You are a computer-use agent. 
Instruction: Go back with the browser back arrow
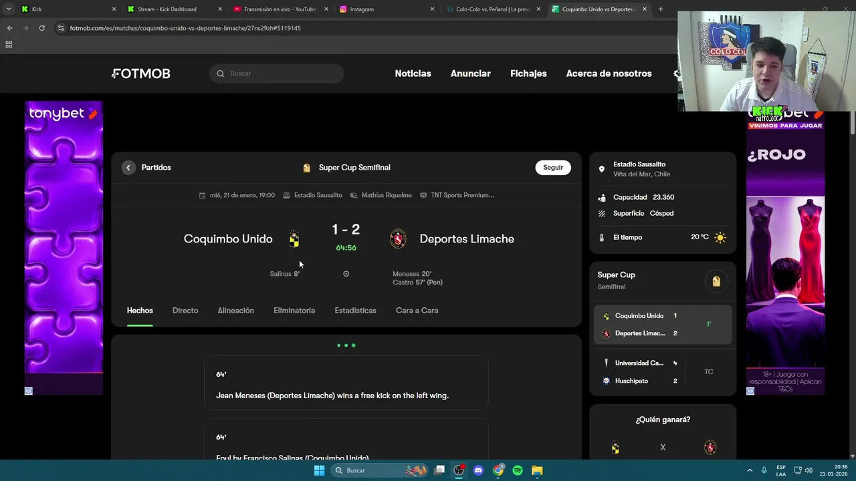click(x=9, y=28)
